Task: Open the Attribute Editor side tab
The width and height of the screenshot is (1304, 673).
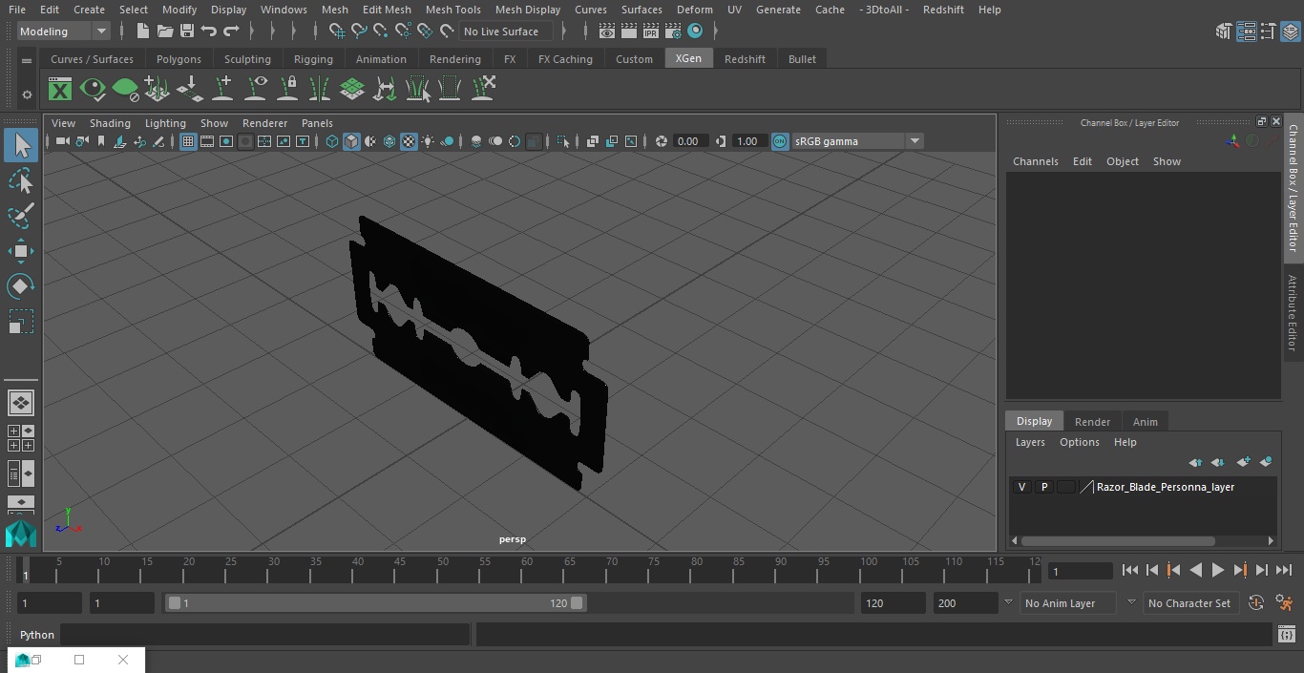Action: point(1293,312)
